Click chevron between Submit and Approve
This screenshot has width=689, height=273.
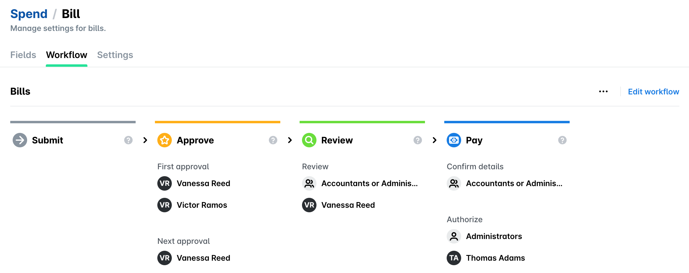[x=145, y=140]
